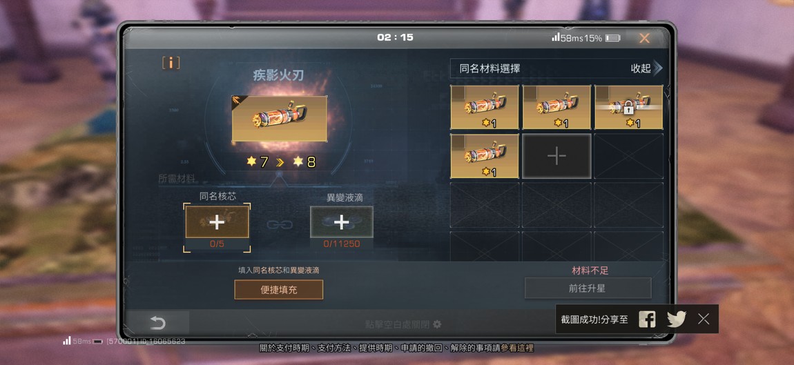Click the 前往升星 button
794x365 pixels.
tap(588, 288)
